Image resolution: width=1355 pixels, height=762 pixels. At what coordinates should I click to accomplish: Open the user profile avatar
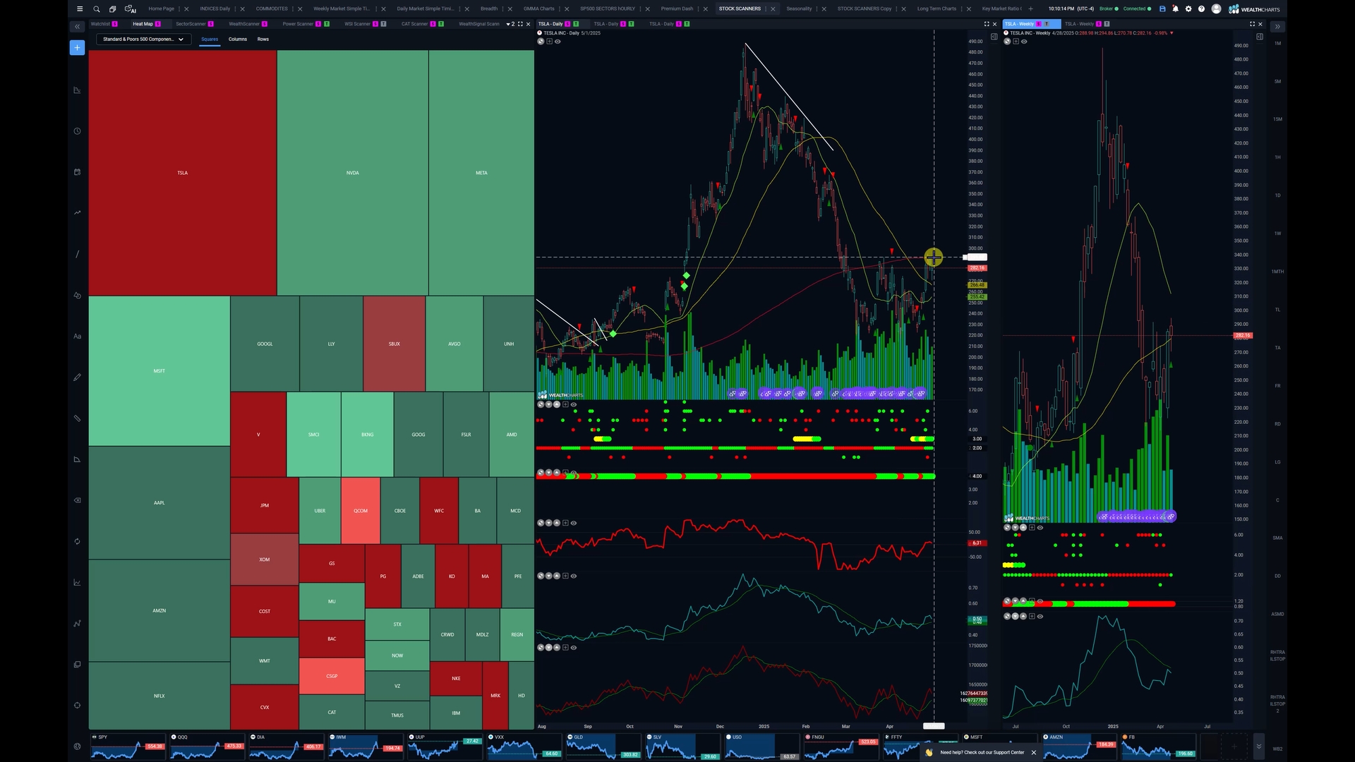coord(1216,9)
